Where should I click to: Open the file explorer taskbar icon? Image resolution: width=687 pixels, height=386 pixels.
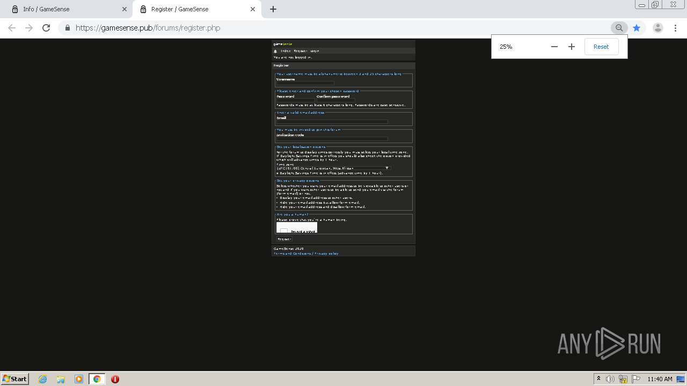[61, 379]
